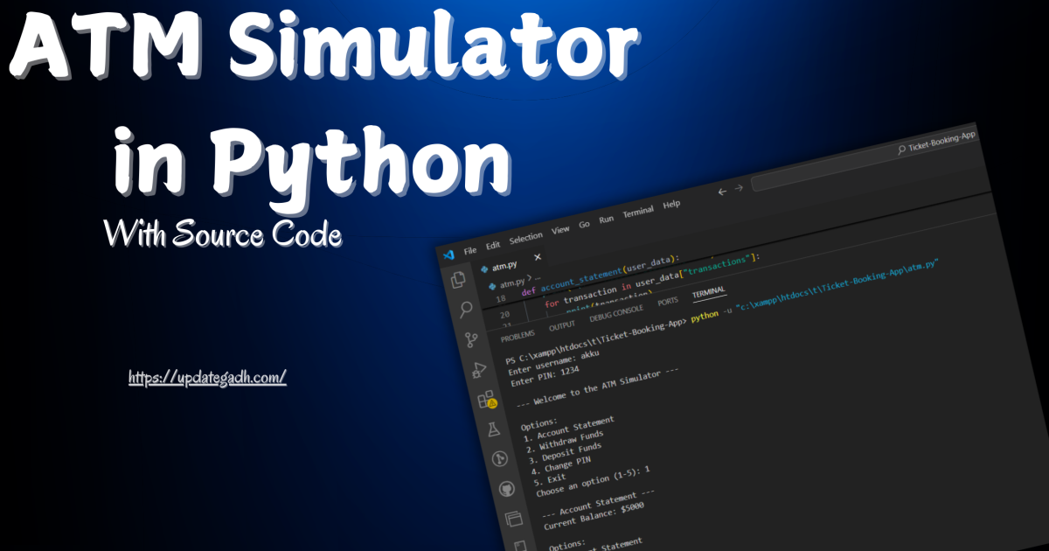Visit the updategadh.com link
The image size is (1049, 551).
205,376
